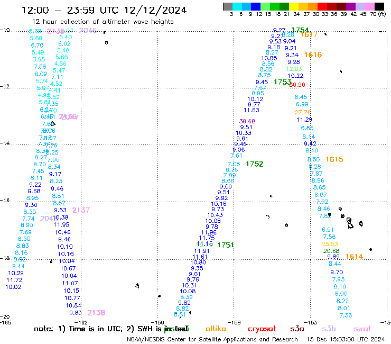
Task: Click the wave height value 11.72
Action: pyautogui.click(x=14, y=280)
